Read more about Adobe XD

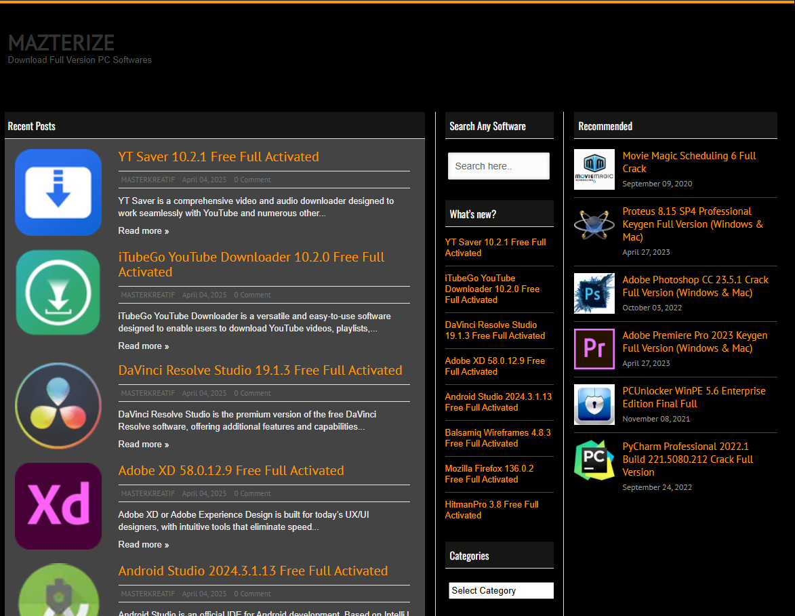(x=144, y=545)
